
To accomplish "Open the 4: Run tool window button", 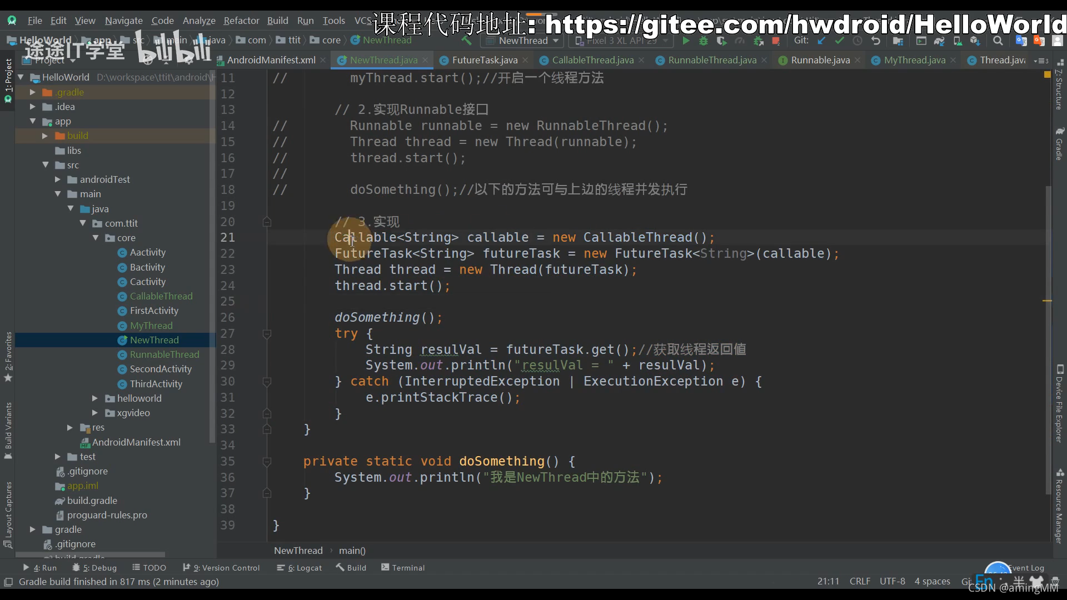I will coord(40,568).
